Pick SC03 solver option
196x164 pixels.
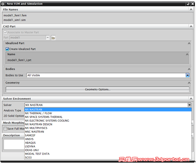(108, 158)
